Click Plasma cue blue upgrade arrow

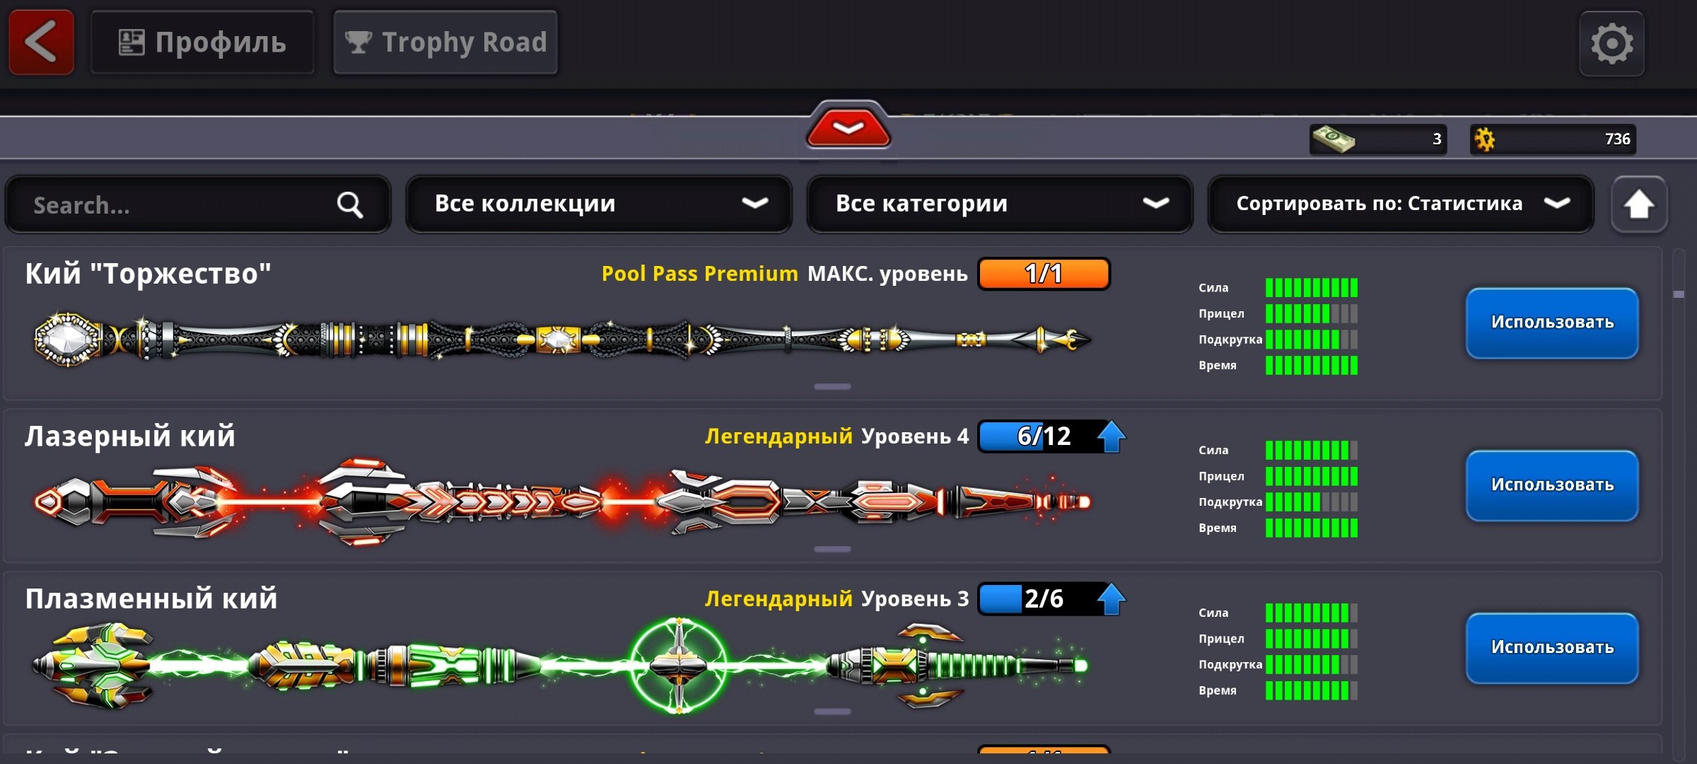1112,599
